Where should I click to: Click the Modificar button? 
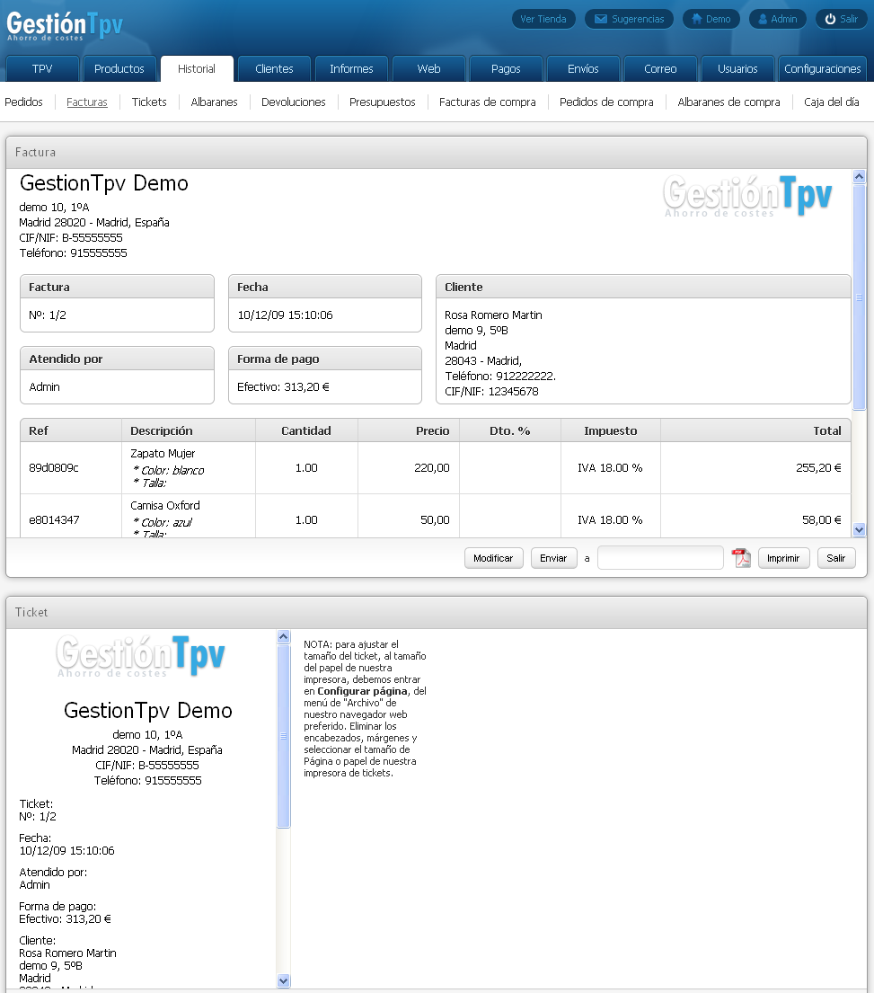click(x=494, y=558)
